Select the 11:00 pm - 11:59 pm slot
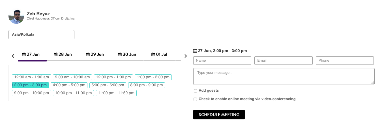 [x=116, y=93]
